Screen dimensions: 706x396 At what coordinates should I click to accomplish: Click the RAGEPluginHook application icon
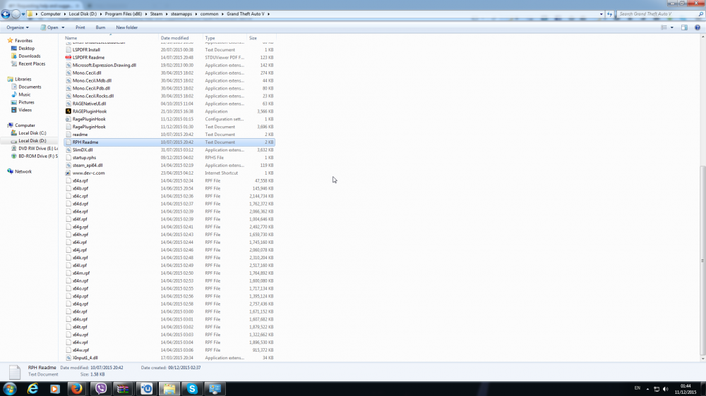68,111
